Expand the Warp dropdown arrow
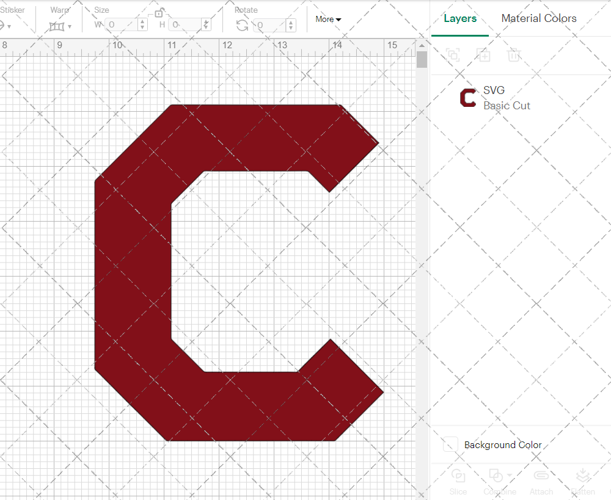 pos(70,27)
